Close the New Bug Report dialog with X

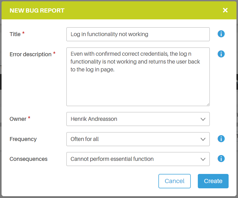225,10
